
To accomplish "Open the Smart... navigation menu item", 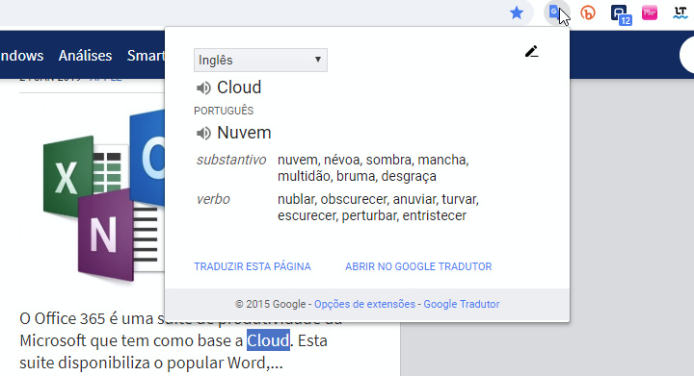I will pos(146,56).
